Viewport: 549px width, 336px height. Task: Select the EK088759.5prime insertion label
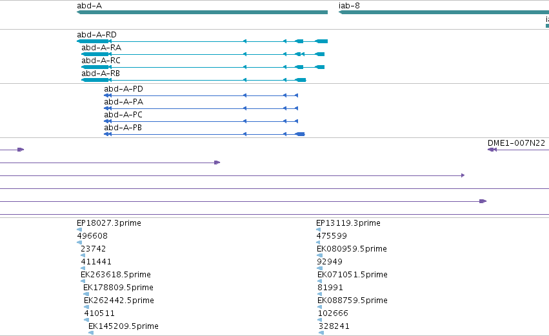(x=353, y=301)
